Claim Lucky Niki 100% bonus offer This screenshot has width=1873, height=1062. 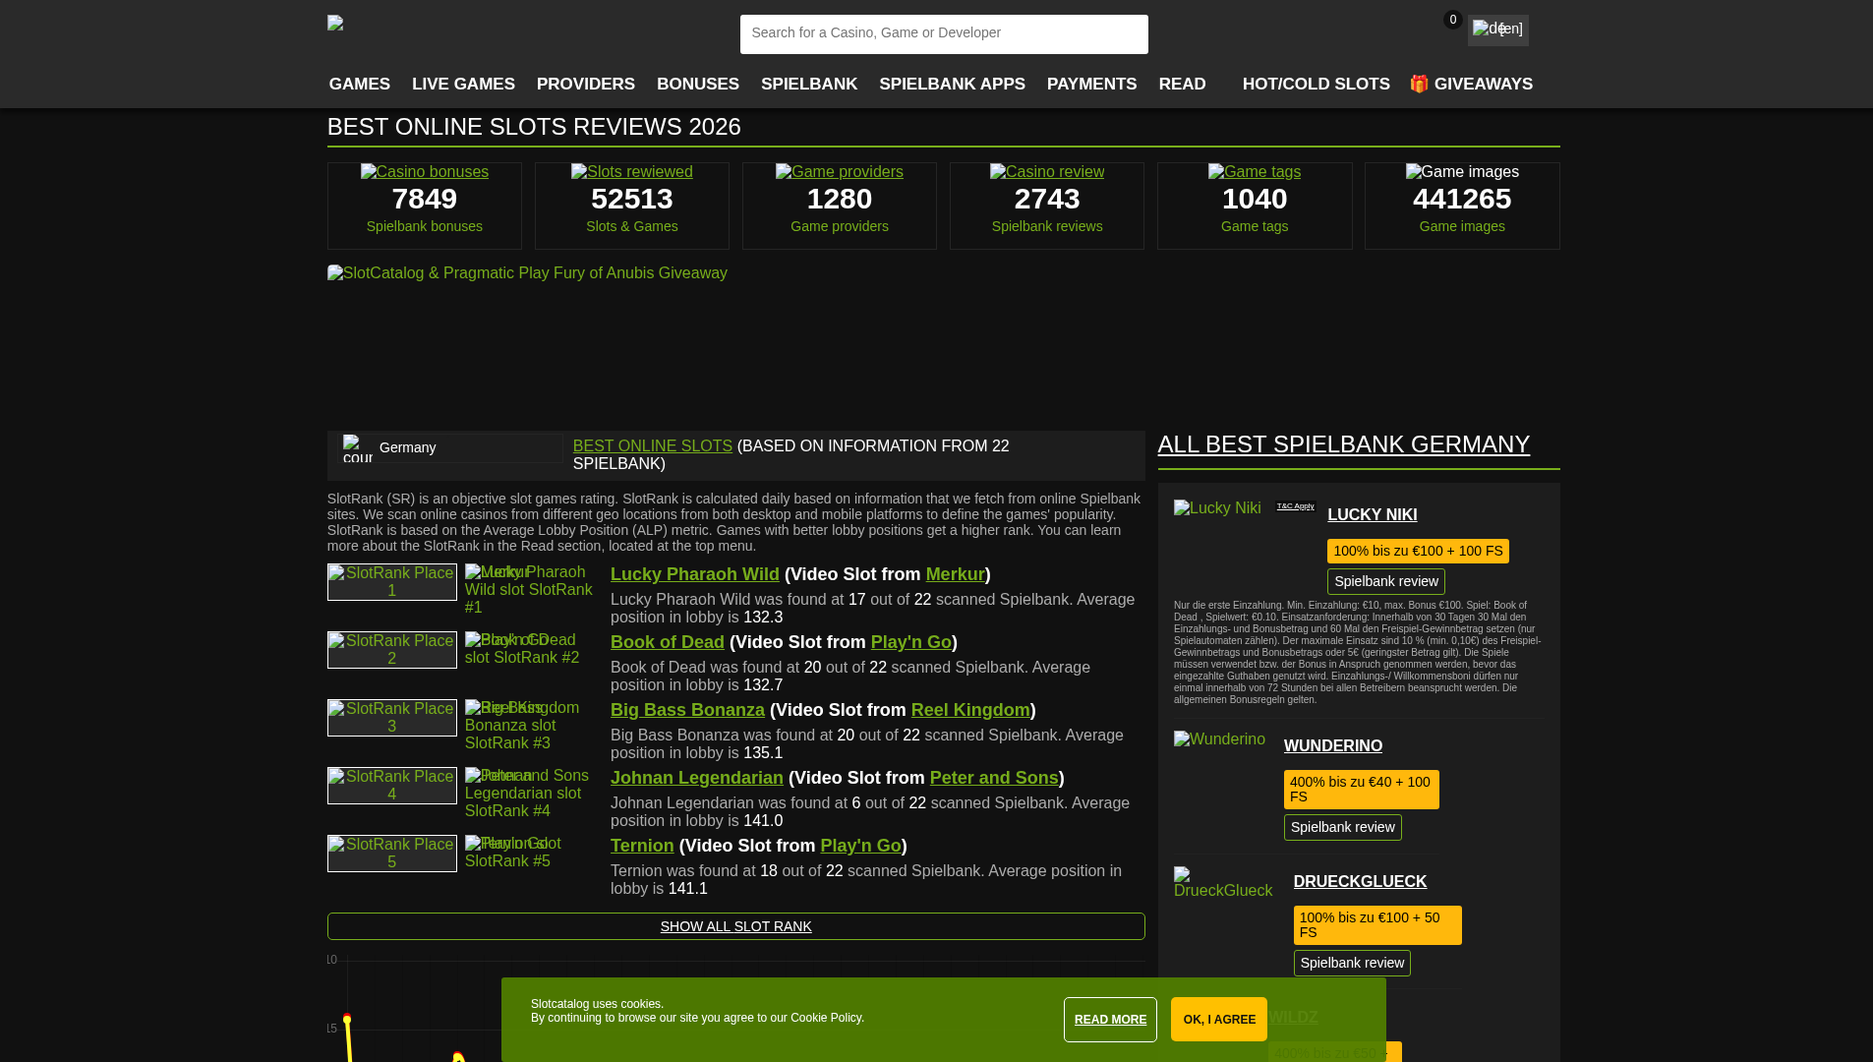[1418, 551]
